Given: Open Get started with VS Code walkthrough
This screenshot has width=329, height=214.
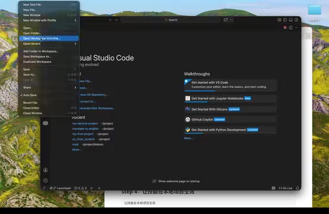Looking at the screenshot, I should (x=230, y=85).
